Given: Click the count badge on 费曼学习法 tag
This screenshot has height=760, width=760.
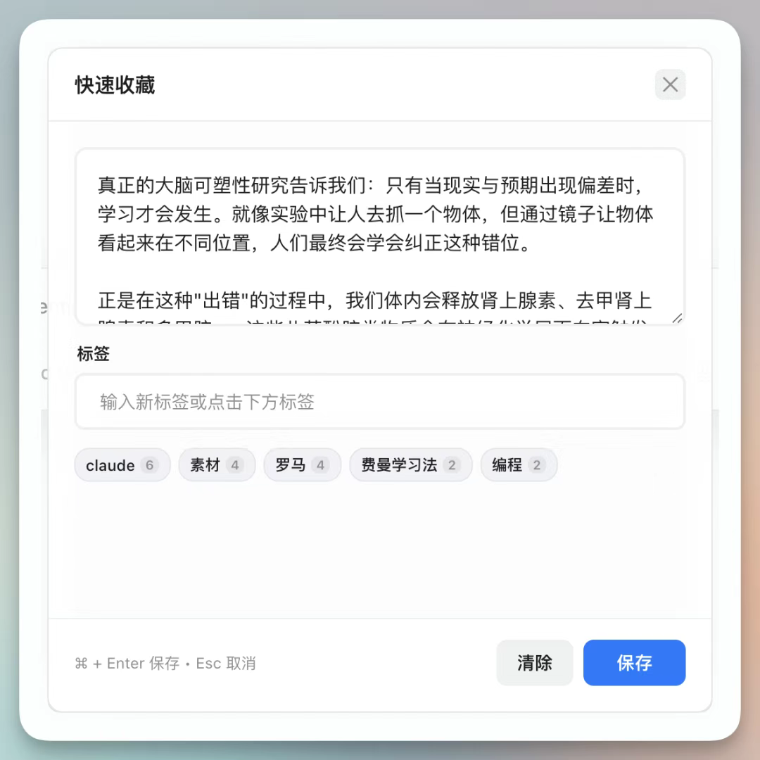Looking at the screenshot, I should [x=452, y=465].
